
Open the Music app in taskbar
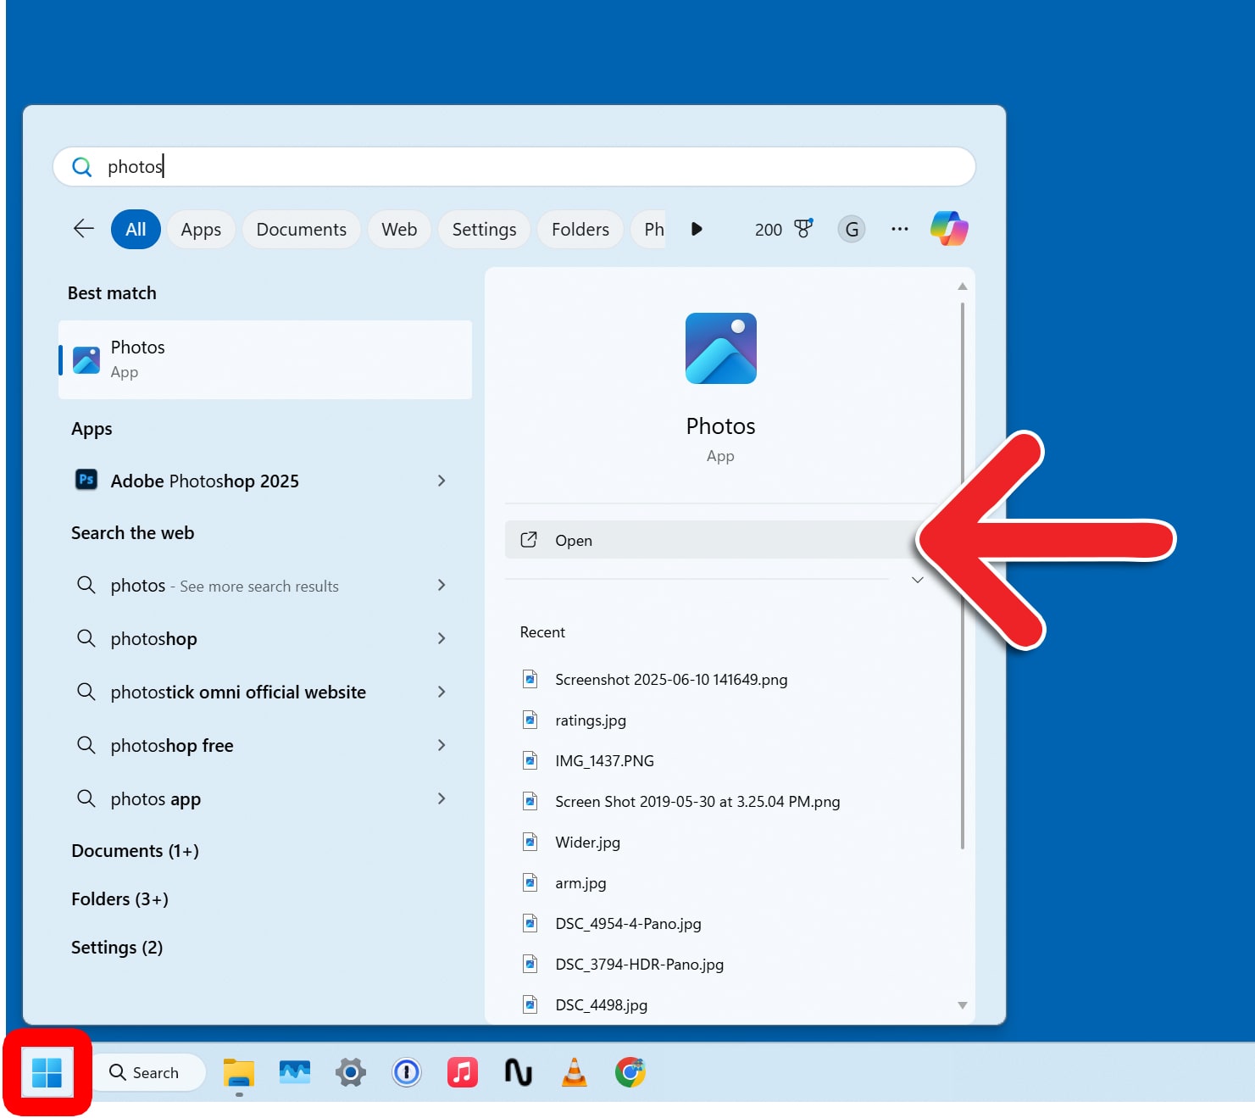click(x=463, y=1072)
